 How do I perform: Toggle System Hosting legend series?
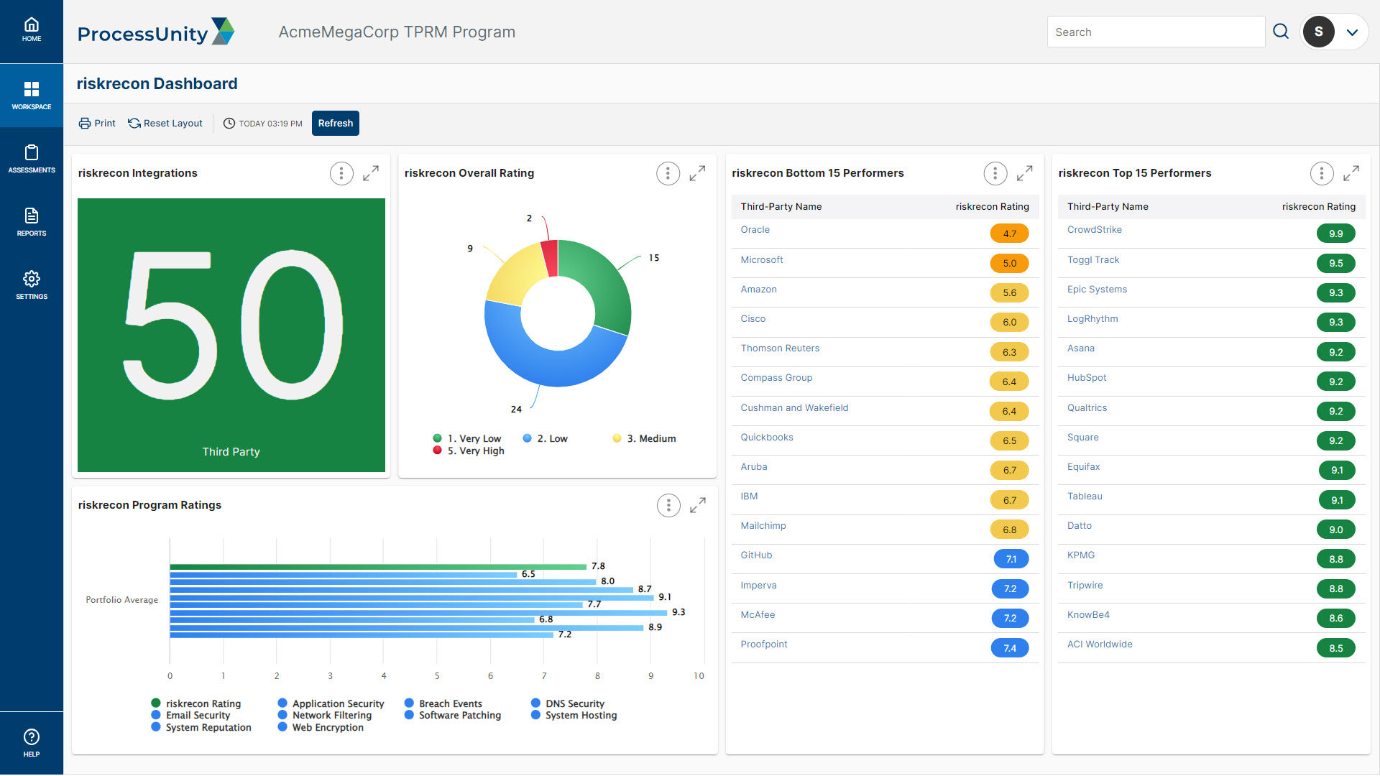(x=574, y=715)
